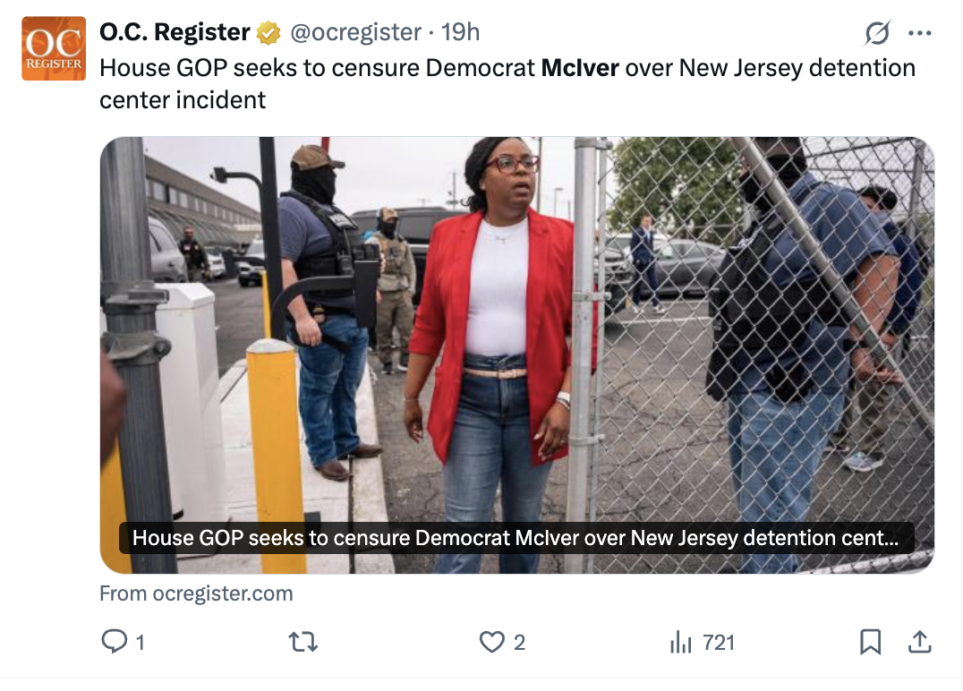Click the reply count "1"

pos(140,642)
